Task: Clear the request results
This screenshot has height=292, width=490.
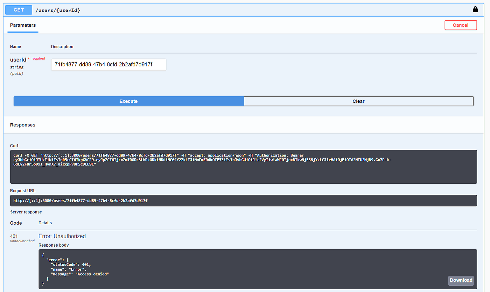Action: click(358, 101)
